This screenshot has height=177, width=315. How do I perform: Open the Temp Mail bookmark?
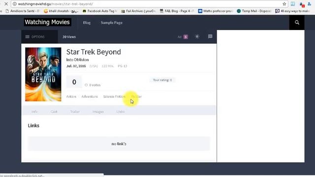(x=254, y=11)
